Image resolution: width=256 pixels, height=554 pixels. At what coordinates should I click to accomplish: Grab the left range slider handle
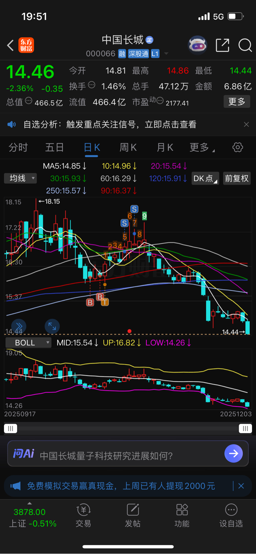pos(10,428)
